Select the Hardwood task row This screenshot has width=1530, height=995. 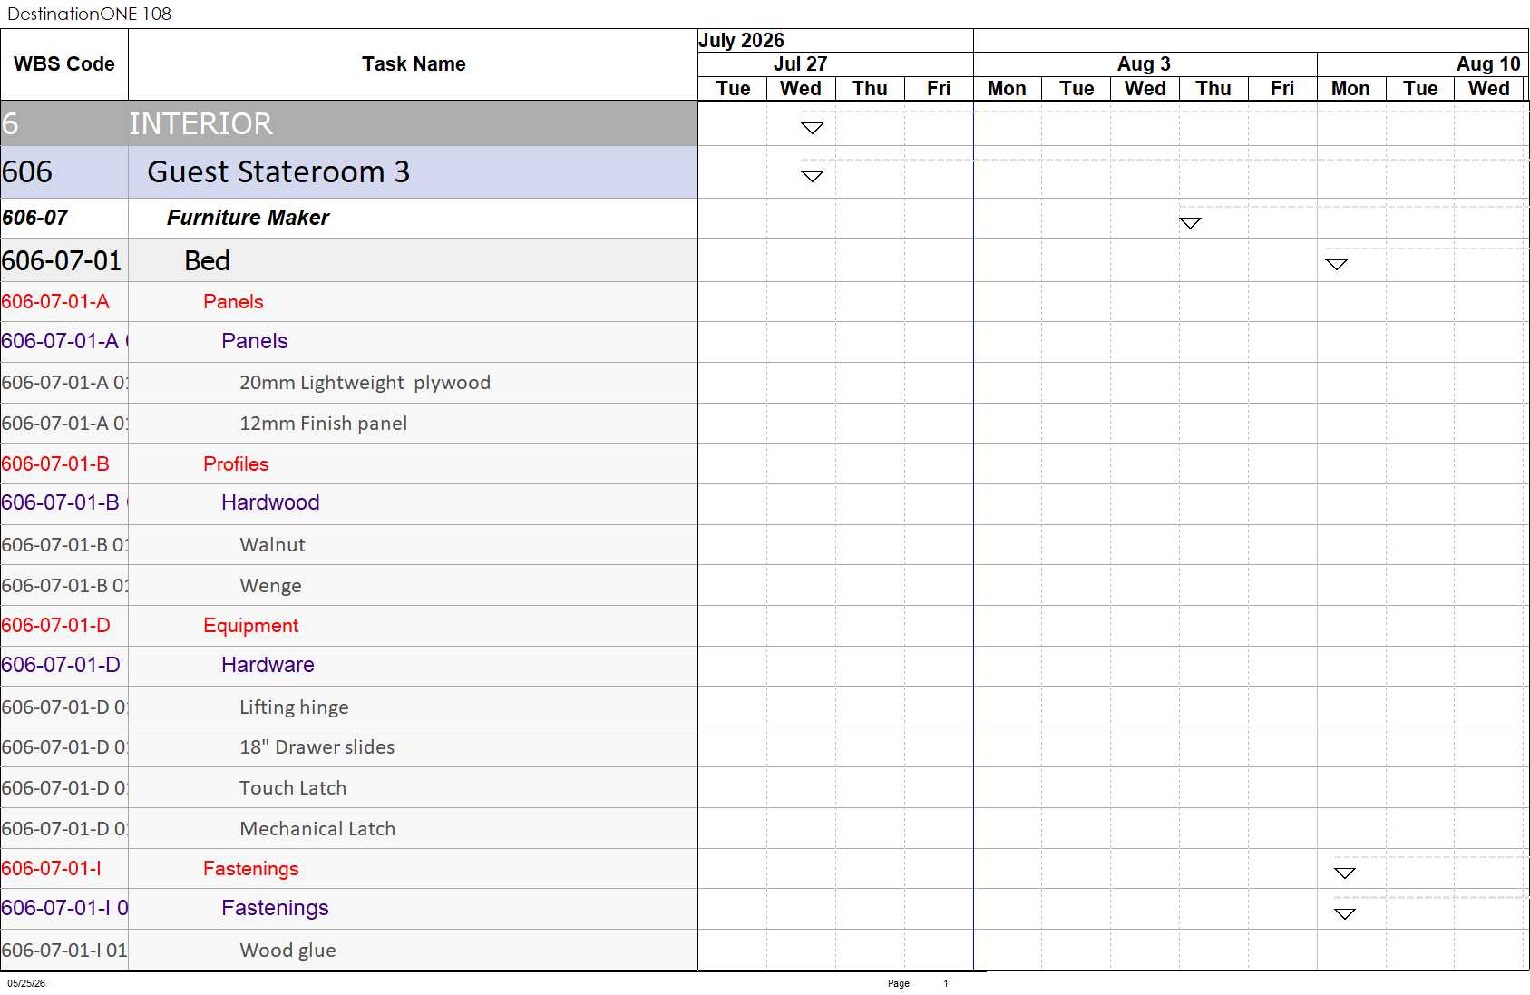click(x=349, y=503)
